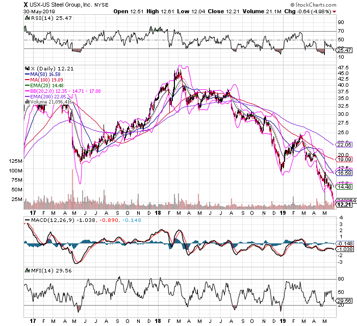Click the blue 16.58 price tag
357x326 pixels.
click(344, 173)
